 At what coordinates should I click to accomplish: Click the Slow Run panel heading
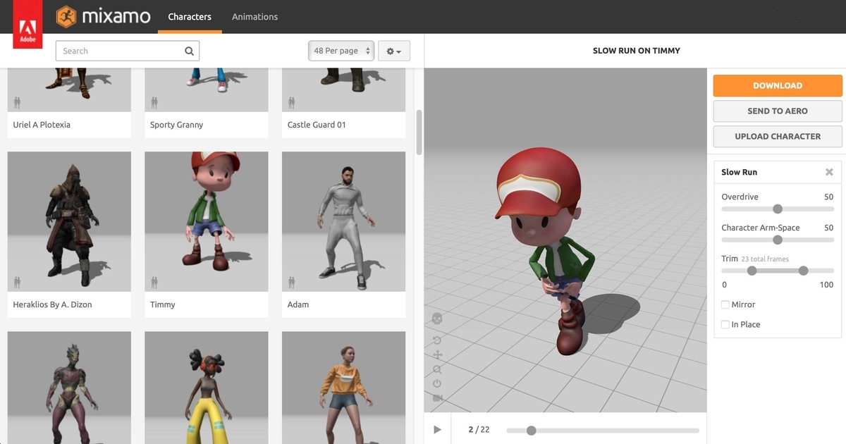click(x=739, y=172)
